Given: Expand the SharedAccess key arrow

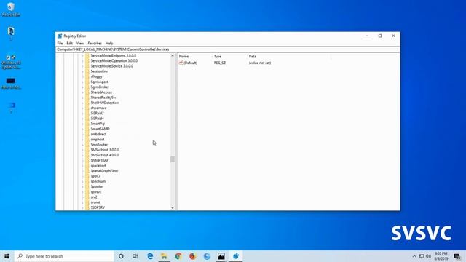Looking at the screenshot, I should 82,92.
